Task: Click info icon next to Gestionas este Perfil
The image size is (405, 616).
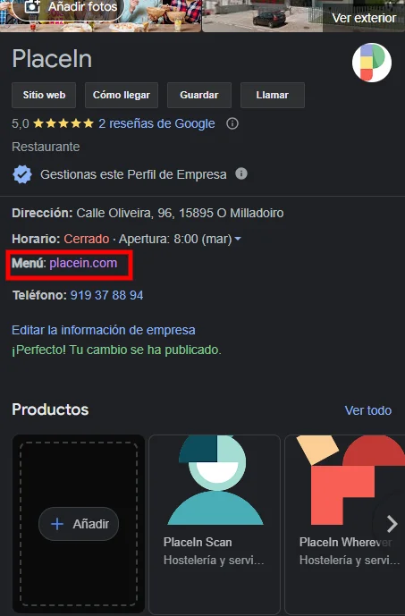Action: click(x=241, y=173)
